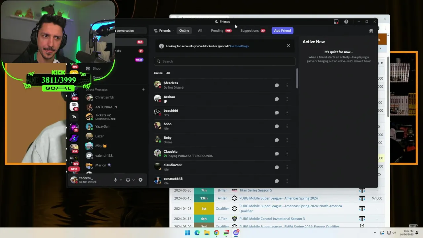Dismiss the blocked accounts notice
423x238 pixels.
pyautogui.click(x=288, y=46)
